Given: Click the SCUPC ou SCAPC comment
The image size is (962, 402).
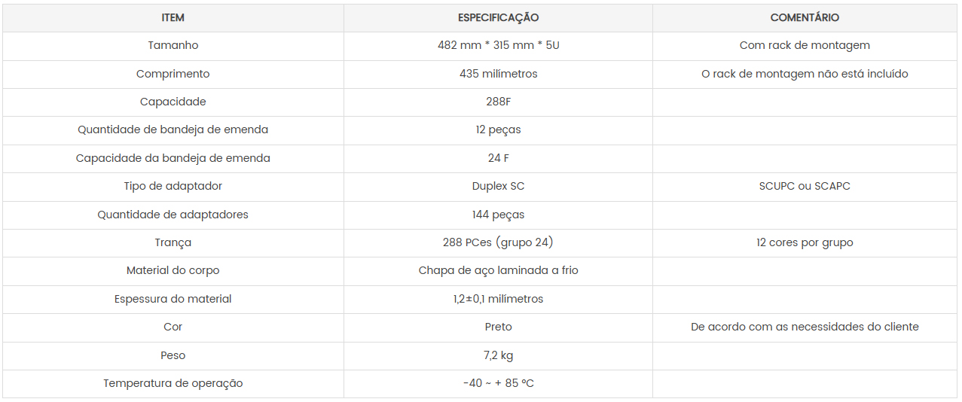Looking at the screenshot, I should tap(805, 186).
